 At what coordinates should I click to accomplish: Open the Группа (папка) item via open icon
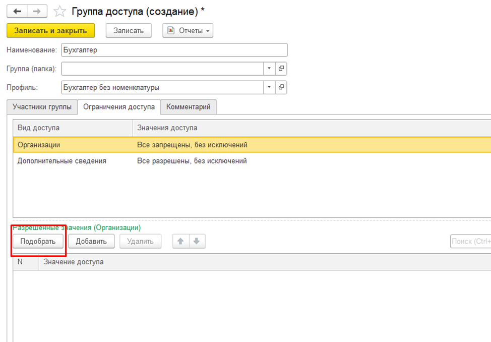(x=281, y=69)
